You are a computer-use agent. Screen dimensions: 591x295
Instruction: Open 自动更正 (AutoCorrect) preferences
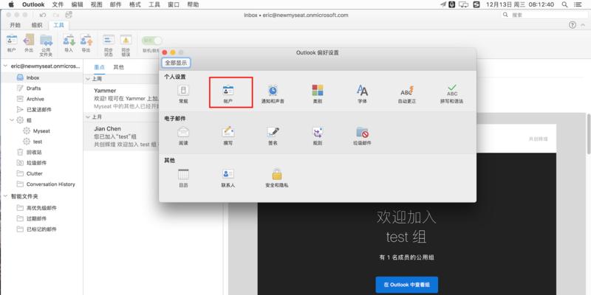(x=407, y=94)
